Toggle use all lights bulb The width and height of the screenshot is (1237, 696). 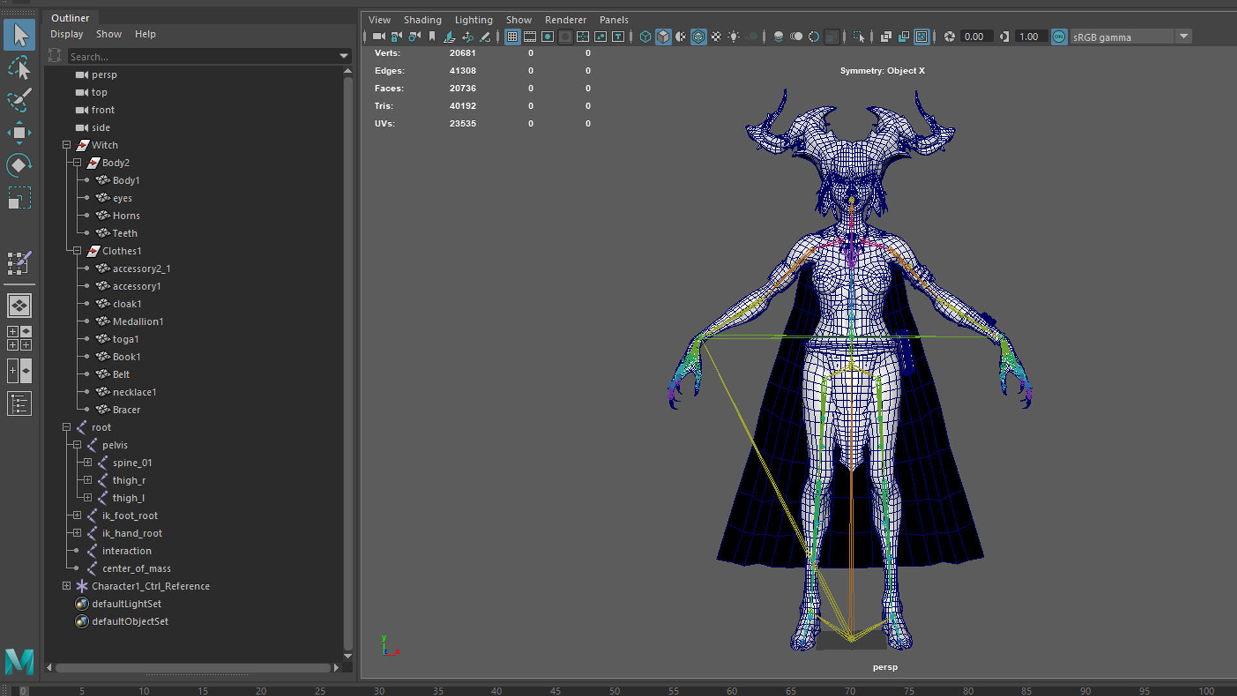[734, 37]
